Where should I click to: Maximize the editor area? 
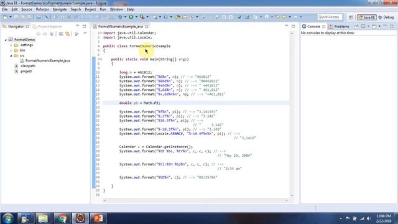click(x=293, y=26)
